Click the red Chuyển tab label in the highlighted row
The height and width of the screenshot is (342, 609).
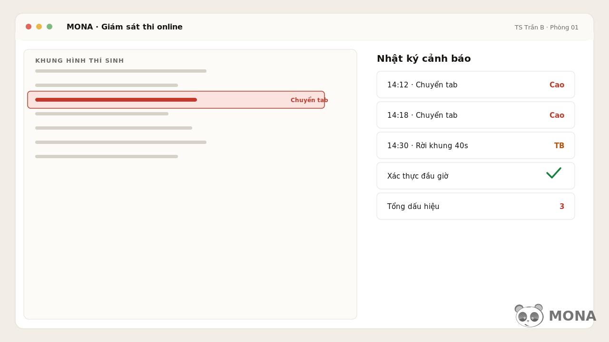click(309, 100)
